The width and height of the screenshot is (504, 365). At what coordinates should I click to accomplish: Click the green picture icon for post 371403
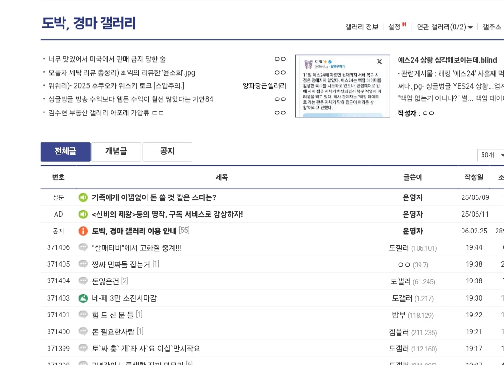pyautogui.click(x=83, y=298)
